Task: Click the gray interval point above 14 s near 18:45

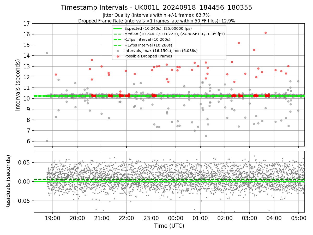Action: pyautogui.click(x=47, y=53)
